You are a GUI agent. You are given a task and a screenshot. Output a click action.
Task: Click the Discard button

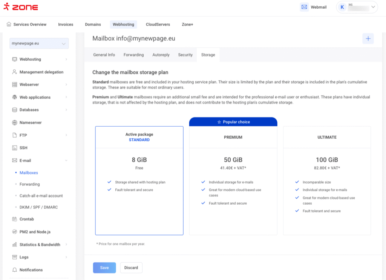point(131,268)
